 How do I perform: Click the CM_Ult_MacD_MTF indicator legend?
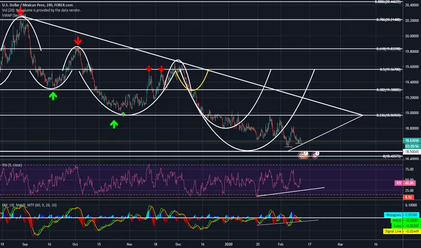29,205
